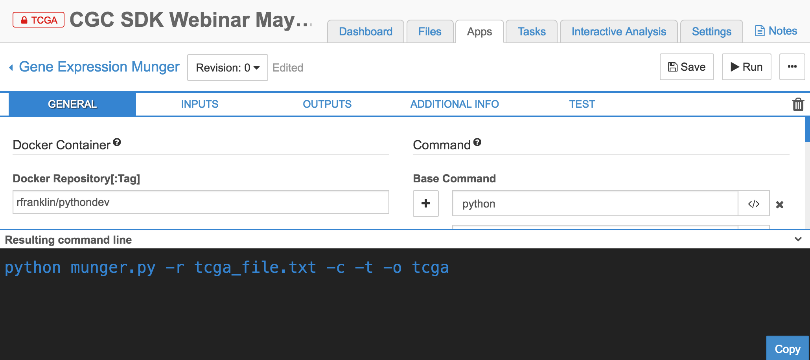The width and height of the screenshot is (810, 360).
Task: Click the Docker Repository input field
Action: click(201, 202)
